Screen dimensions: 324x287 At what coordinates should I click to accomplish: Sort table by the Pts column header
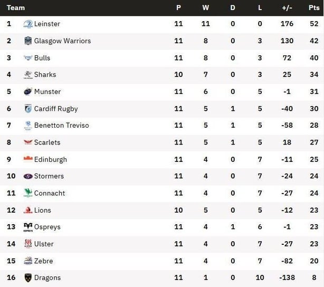tap(314, 7)
